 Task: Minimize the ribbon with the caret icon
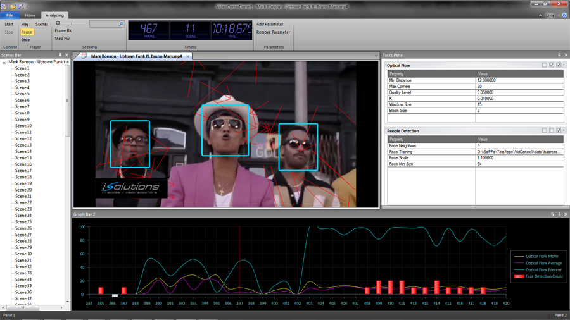pos(541,15)
